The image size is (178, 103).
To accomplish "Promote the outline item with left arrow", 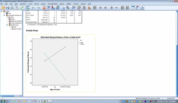I will [x=100, y=8].
